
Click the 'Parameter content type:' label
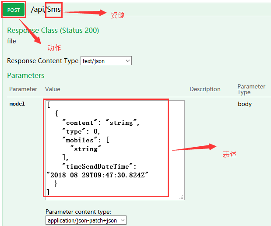tap(78, 212)
